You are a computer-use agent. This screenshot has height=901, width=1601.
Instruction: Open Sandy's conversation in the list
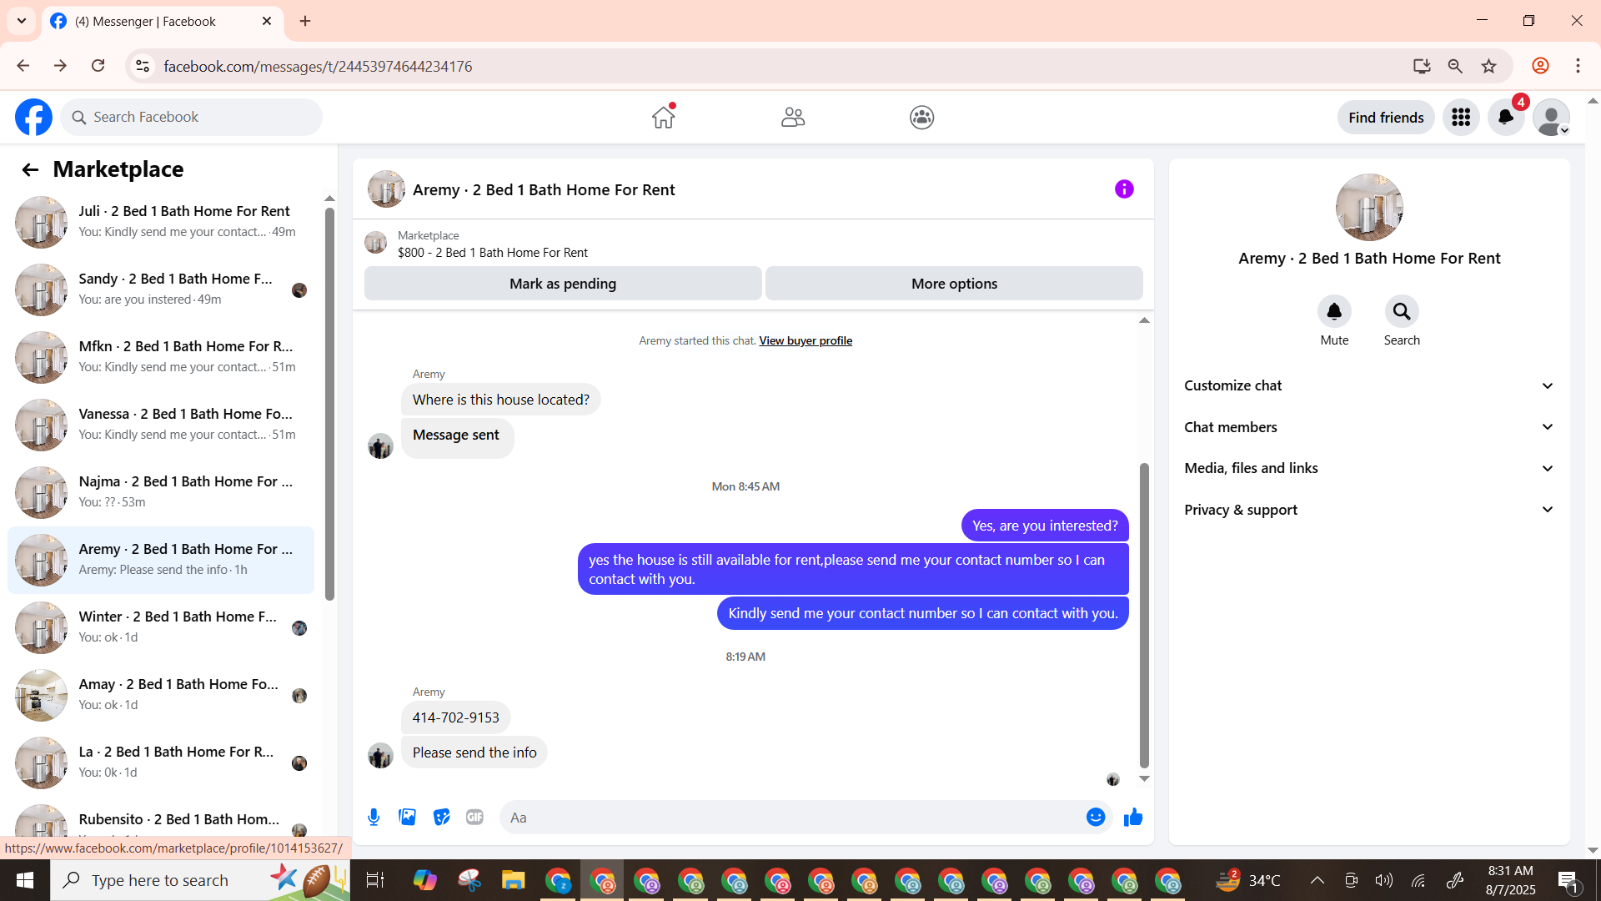(161, 289)
